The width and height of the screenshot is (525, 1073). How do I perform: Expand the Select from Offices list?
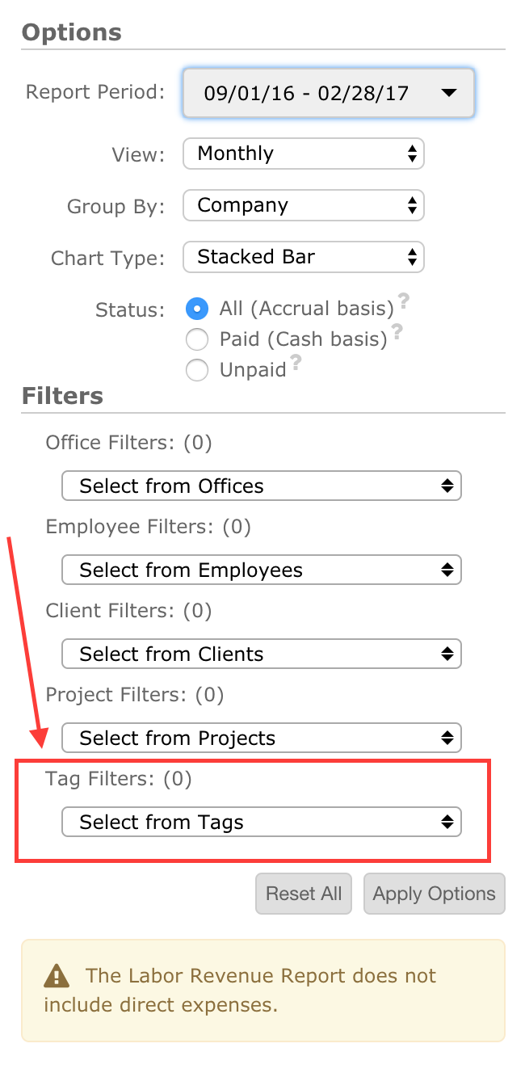click(262, 486)
